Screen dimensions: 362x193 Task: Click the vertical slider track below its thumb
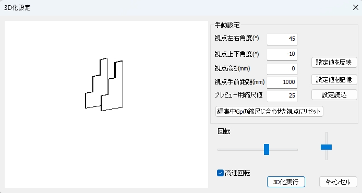327,155
